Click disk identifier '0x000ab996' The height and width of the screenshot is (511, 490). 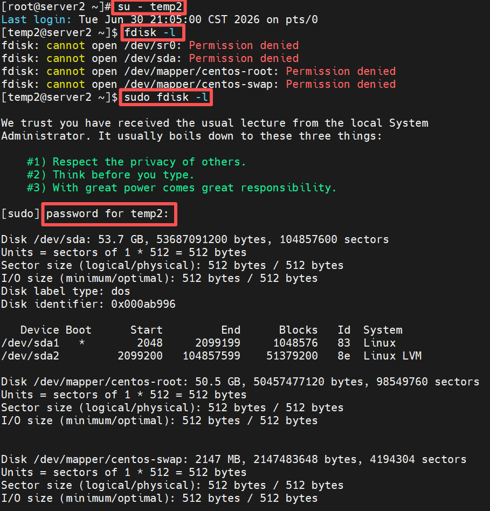(143, 304)
